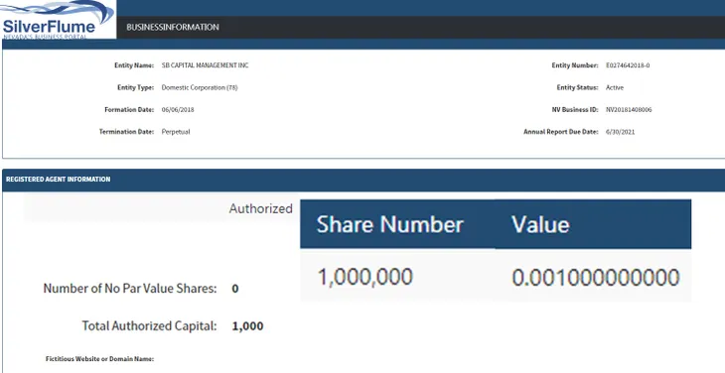Click the Total Authorized Capital label
725x373 pixels.
point(149,326)
